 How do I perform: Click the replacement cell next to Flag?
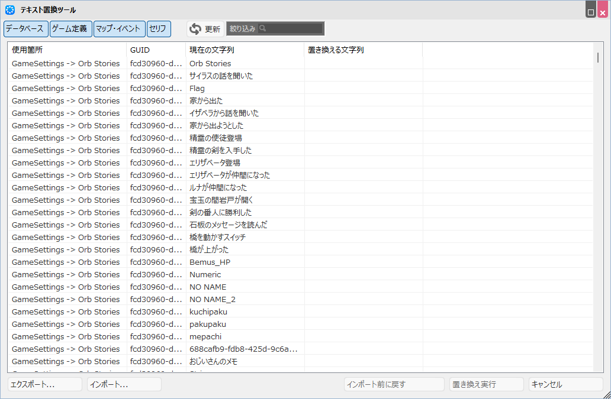point(362,88)
